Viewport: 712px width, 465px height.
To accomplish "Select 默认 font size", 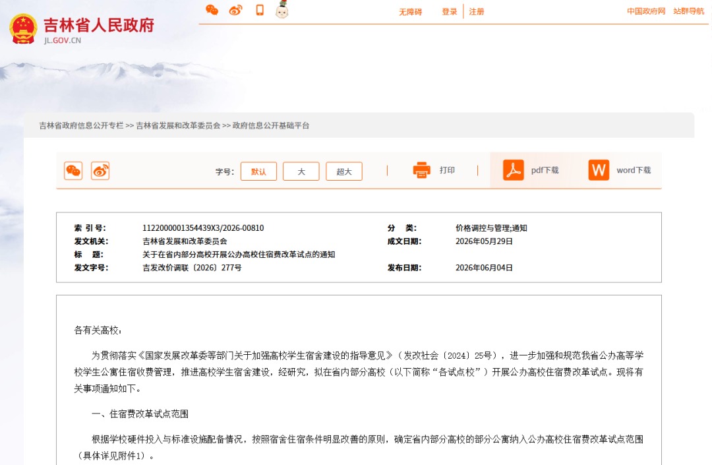I will (259, 171).
